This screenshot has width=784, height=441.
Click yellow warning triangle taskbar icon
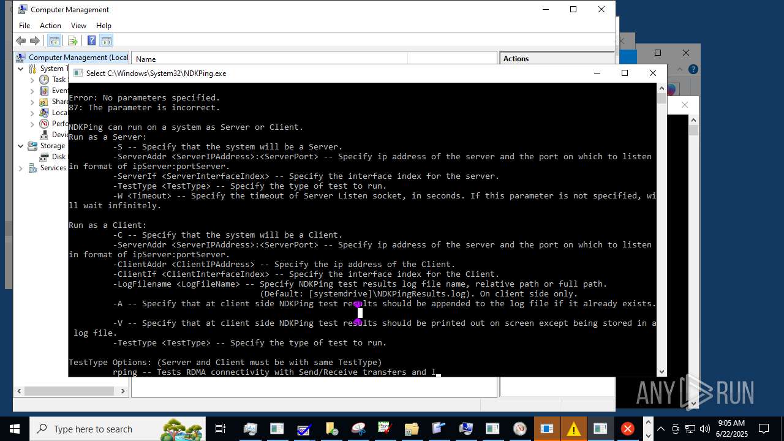pos(573,429)
